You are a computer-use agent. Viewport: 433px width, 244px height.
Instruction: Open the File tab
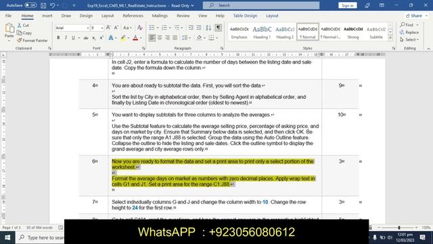tap(8, 16)
